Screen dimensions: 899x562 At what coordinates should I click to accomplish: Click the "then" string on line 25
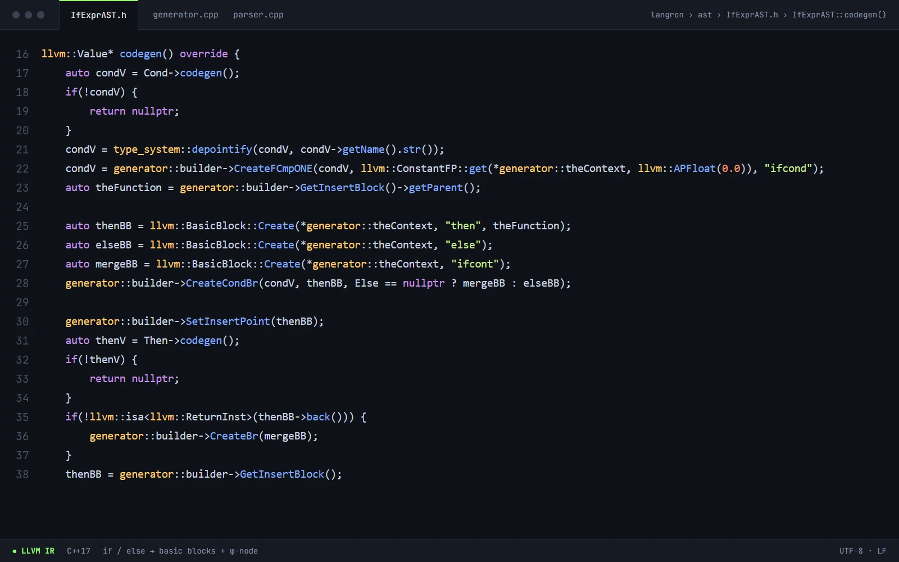click(x=463, y=226)
